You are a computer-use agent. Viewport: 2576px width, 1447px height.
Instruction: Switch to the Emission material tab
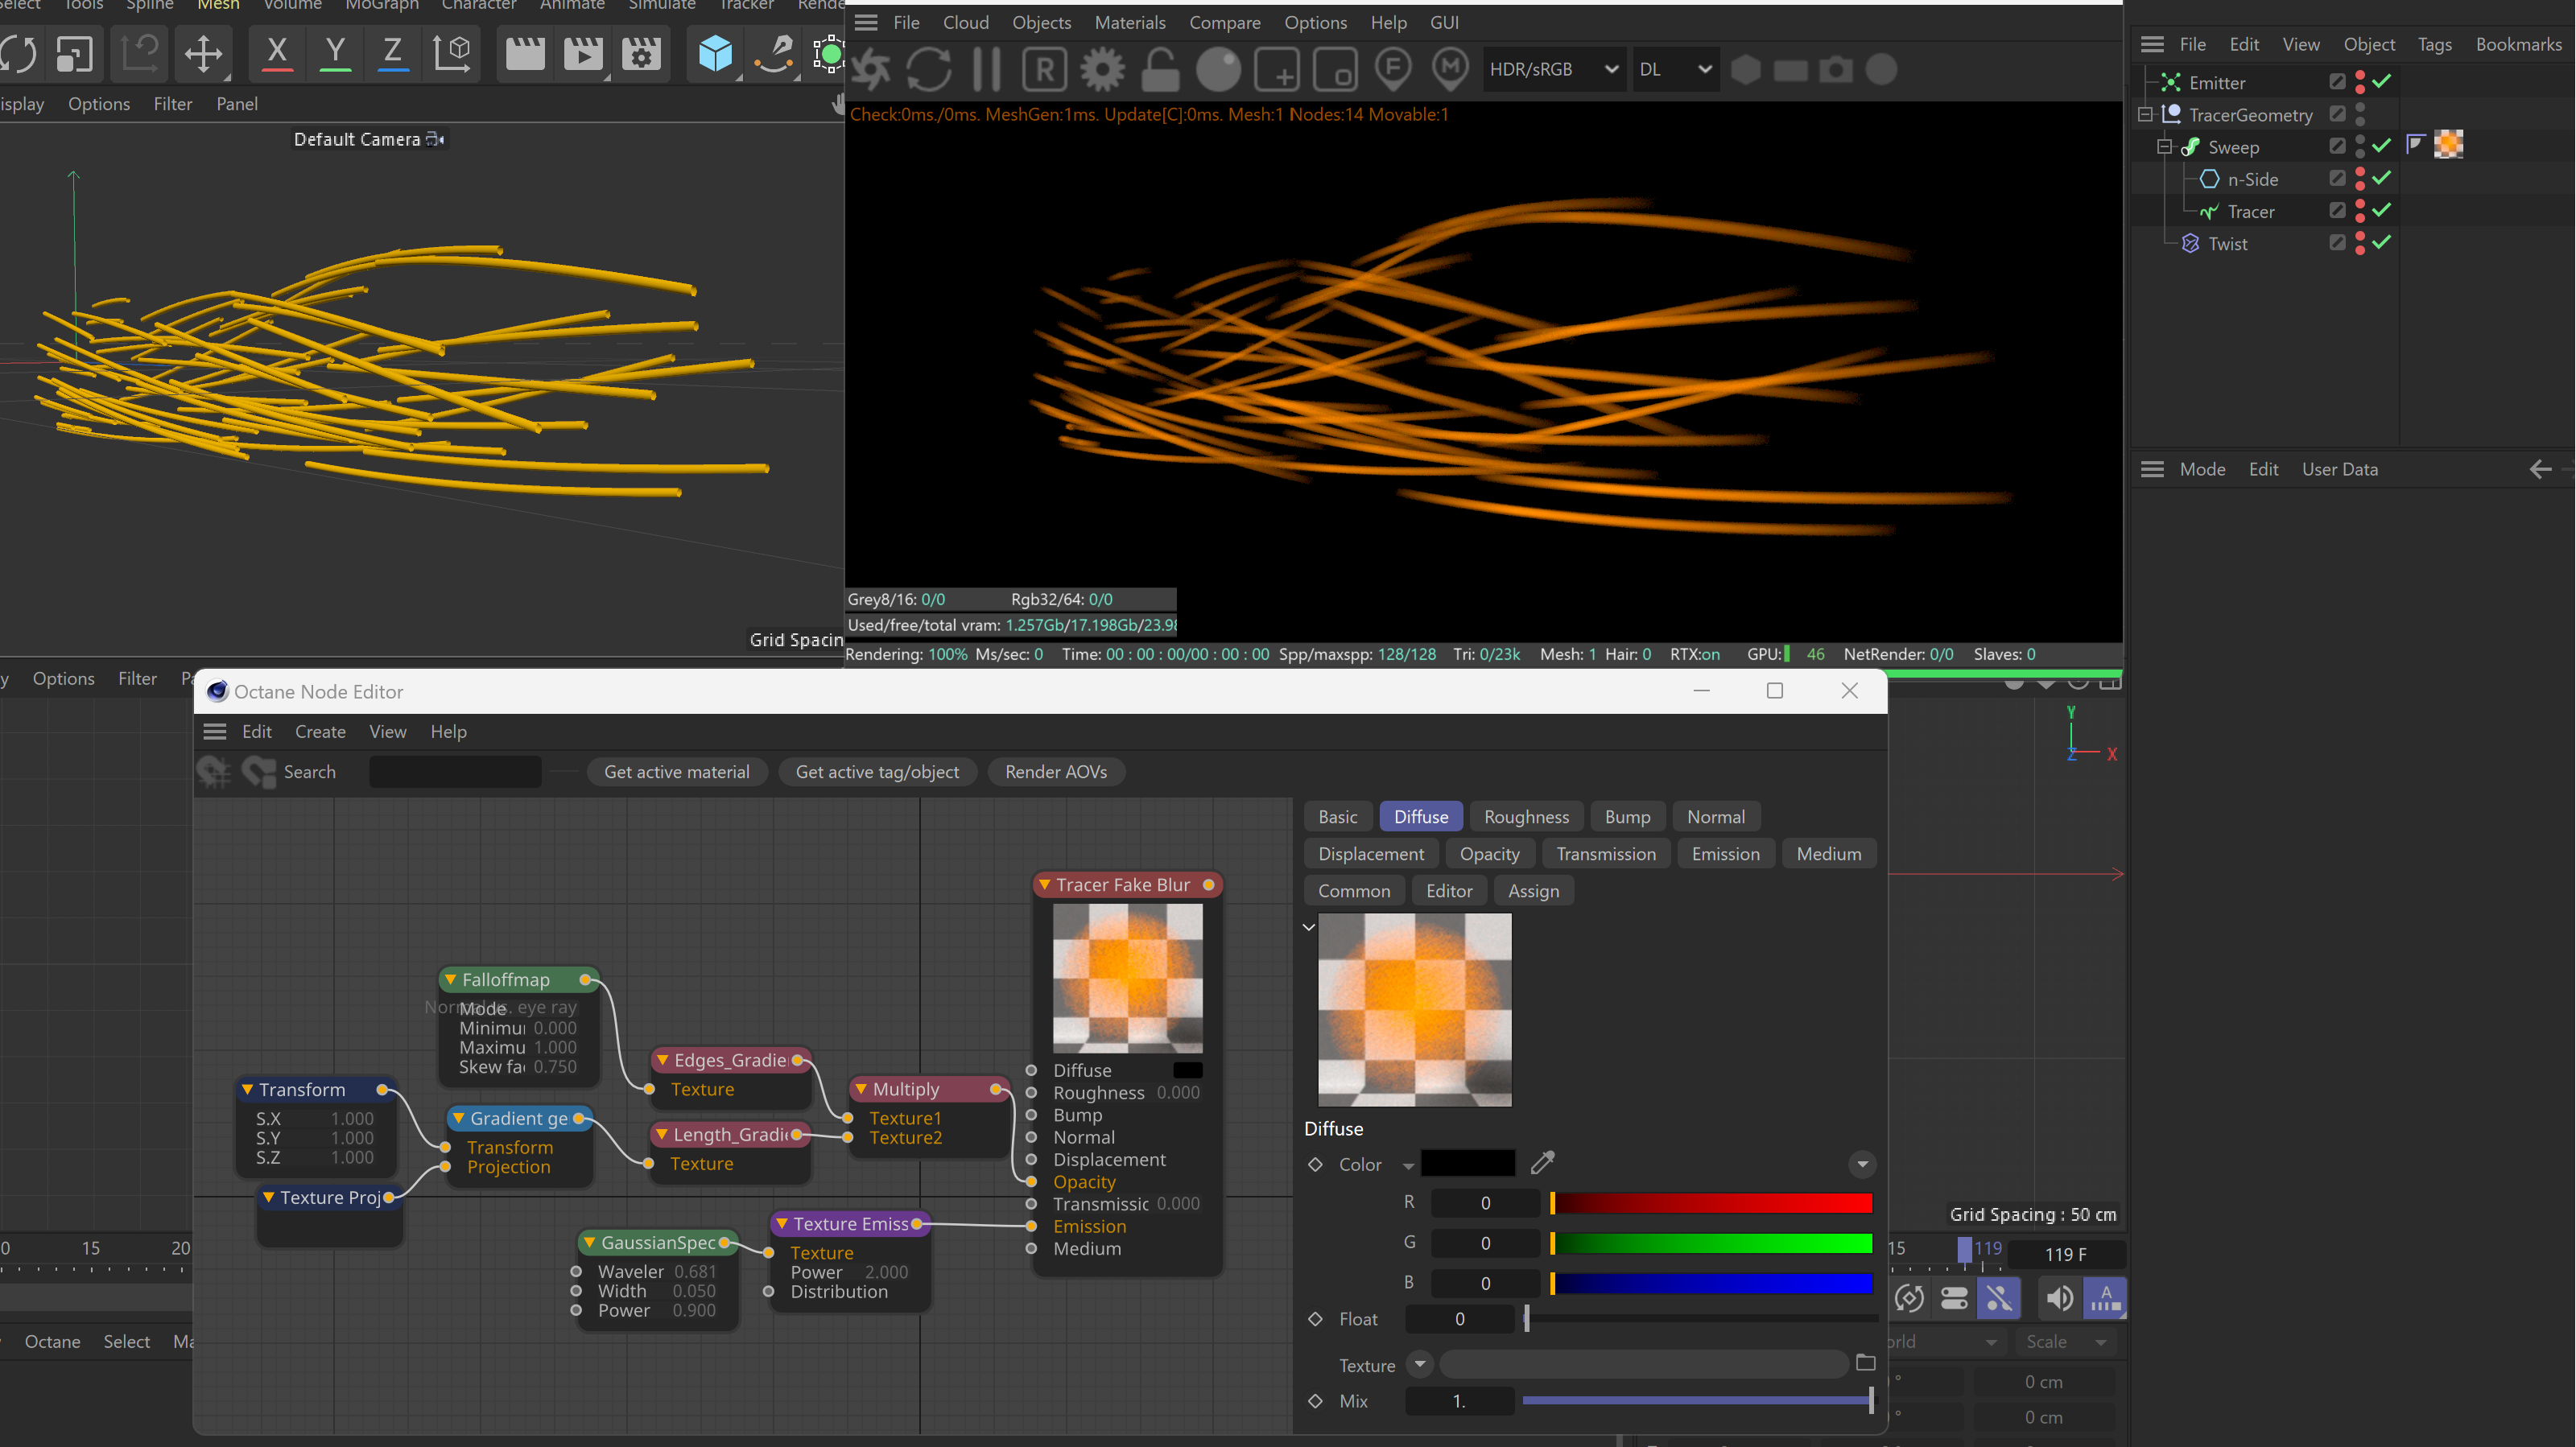pos(1725,854)
